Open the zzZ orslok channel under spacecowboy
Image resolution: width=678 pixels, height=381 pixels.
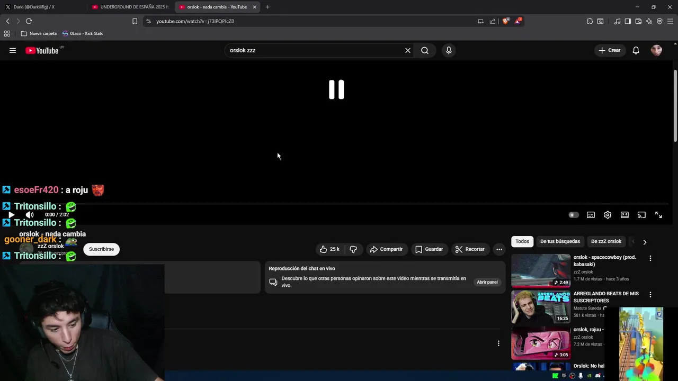pyautogui.click(x=583, y=272)
